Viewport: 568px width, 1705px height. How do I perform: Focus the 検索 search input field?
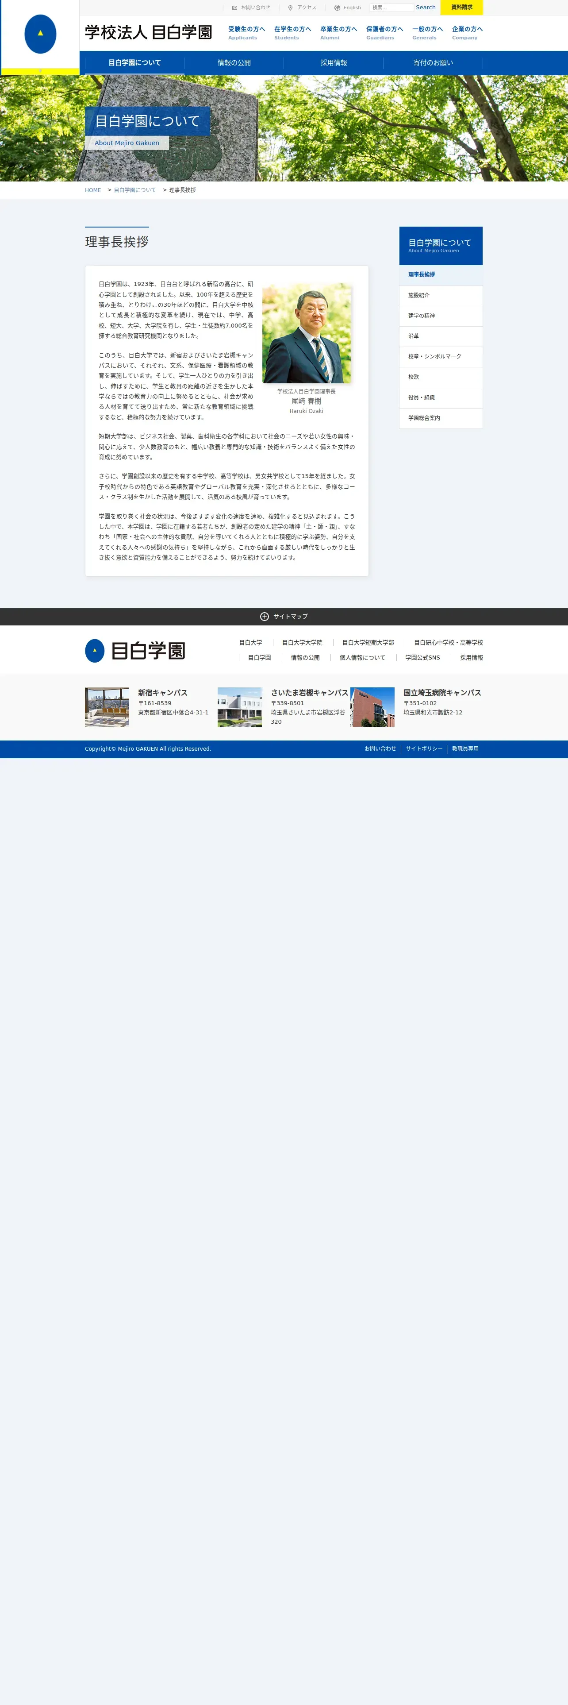click(391, 7)
